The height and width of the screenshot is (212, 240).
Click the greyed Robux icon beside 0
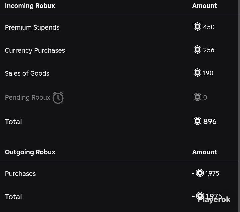click(x=197, y=97)
